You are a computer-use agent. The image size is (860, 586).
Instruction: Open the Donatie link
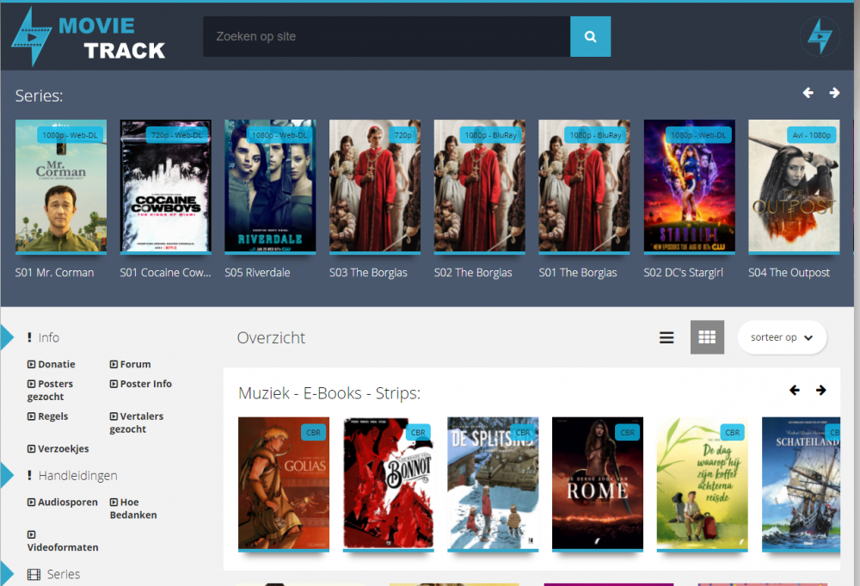(56, 364)
